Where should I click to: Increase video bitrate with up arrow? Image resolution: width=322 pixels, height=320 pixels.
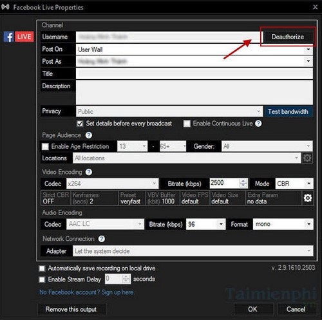point(243,181)
